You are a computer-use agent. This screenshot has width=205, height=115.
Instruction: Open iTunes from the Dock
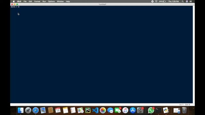coord(125,110)
